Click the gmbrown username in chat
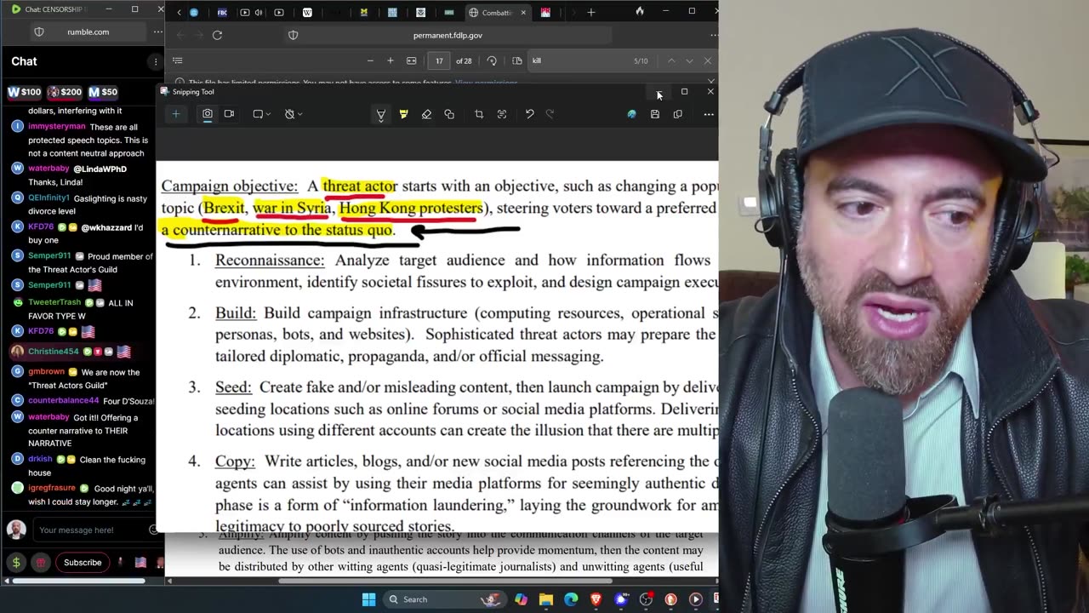 [x=46, y=371]
